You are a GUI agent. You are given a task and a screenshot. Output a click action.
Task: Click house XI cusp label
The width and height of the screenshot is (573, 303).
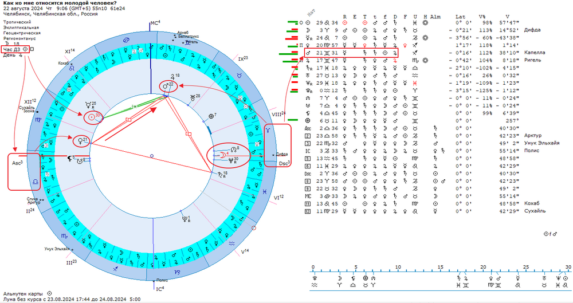tap(70, 52)
